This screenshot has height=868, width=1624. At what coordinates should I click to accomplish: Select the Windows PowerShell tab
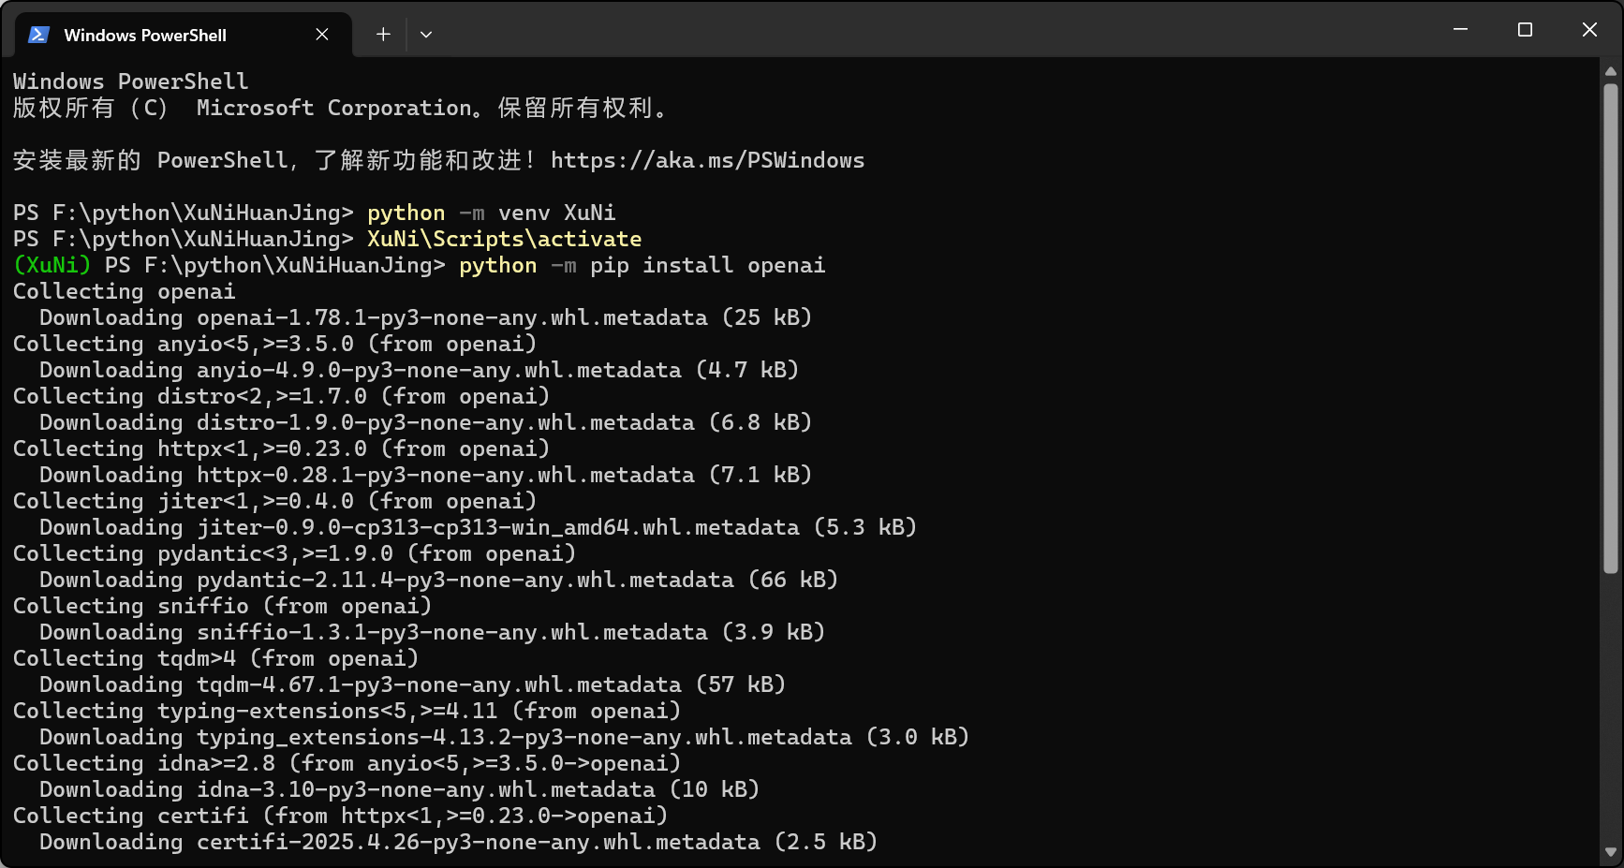[x=145, y=35]
